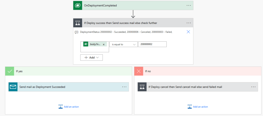263x116 pixels.
Task: Click Add an action link in If yes branch
Action: pos(71,107)
